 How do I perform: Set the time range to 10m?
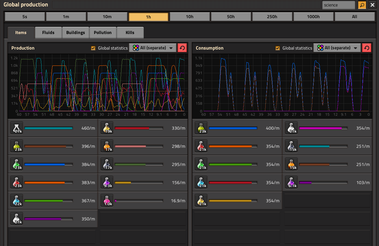(x=107, y=17)
